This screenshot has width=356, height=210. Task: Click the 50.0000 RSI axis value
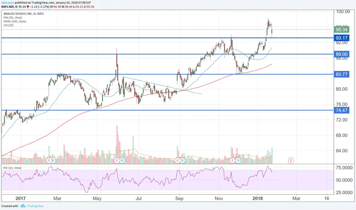(344, 180)
